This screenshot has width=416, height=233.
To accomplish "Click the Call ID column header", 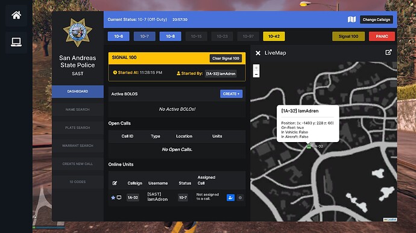I will (127, 136).
